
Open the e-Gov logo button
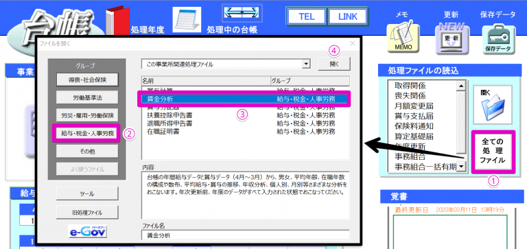[x=87, y=232]
